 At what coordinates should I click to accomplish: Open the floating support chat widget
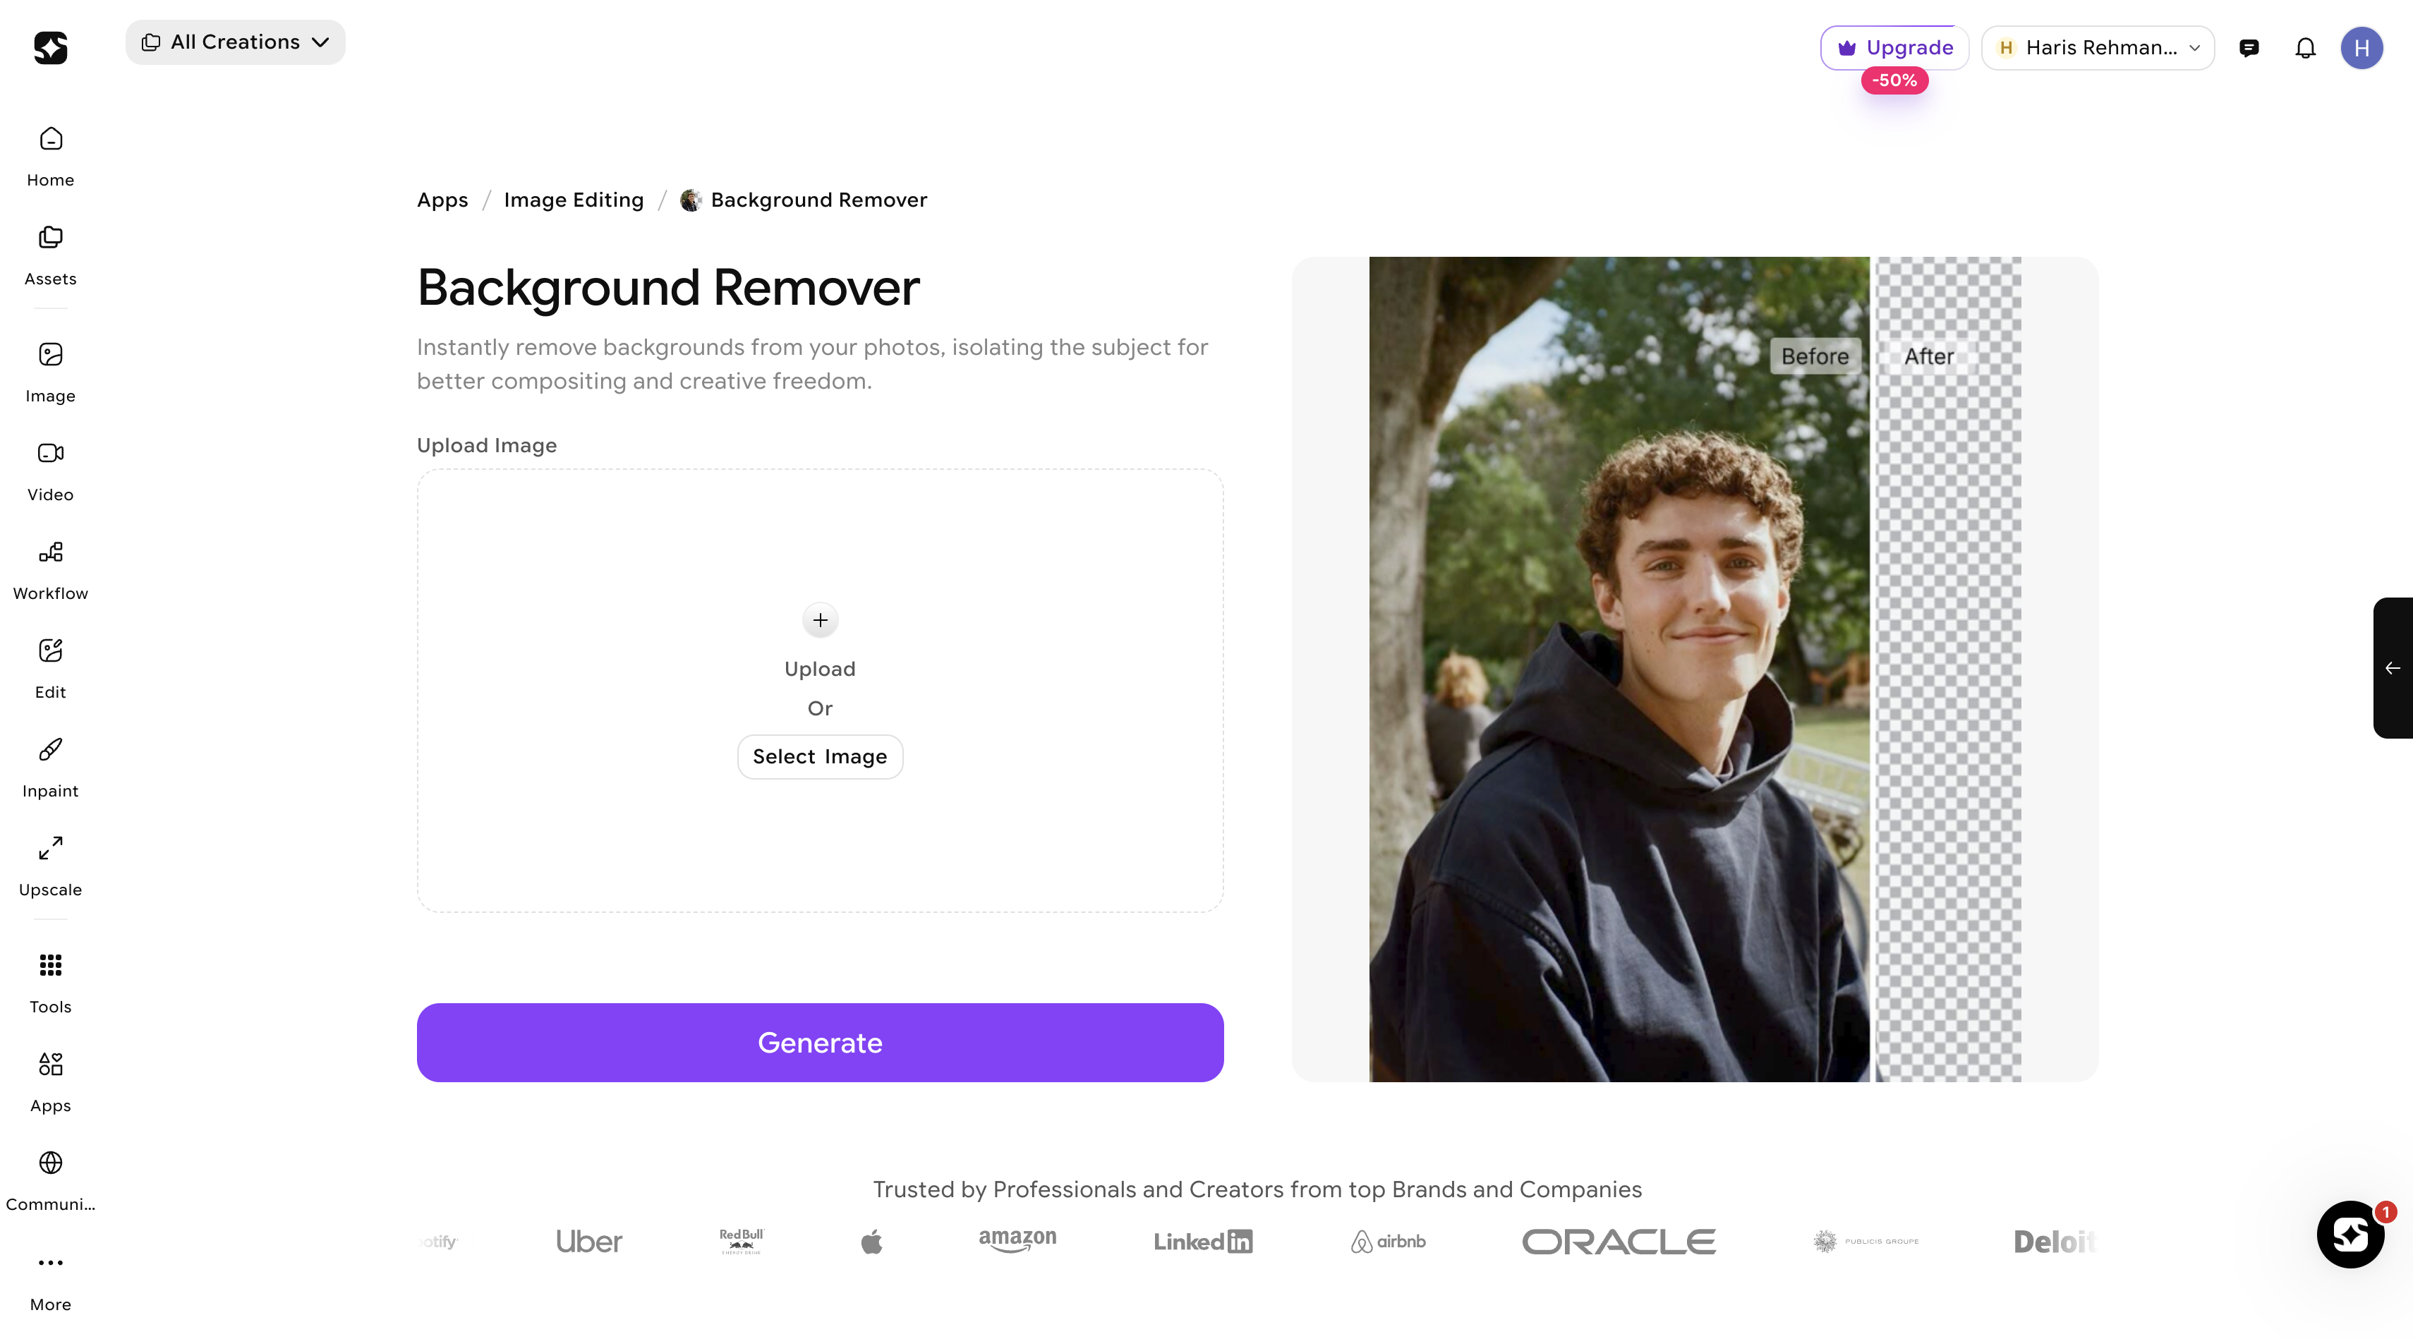coord(2349,1235)
